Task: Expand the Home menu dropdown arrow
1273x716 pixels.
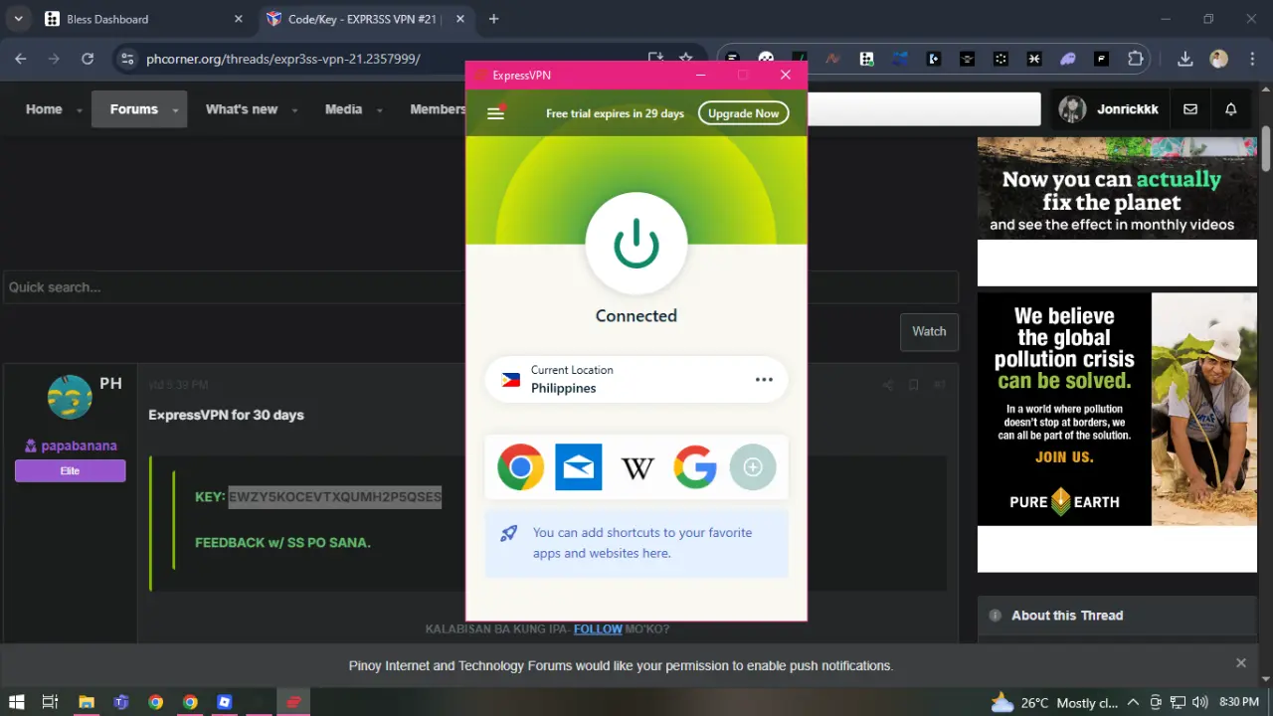Action: coord(80,110)
